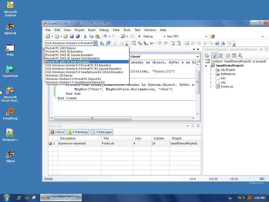Click the Copy icon in the toolbar
Screen dimensions: 269x202
click(x=91, y=36)
